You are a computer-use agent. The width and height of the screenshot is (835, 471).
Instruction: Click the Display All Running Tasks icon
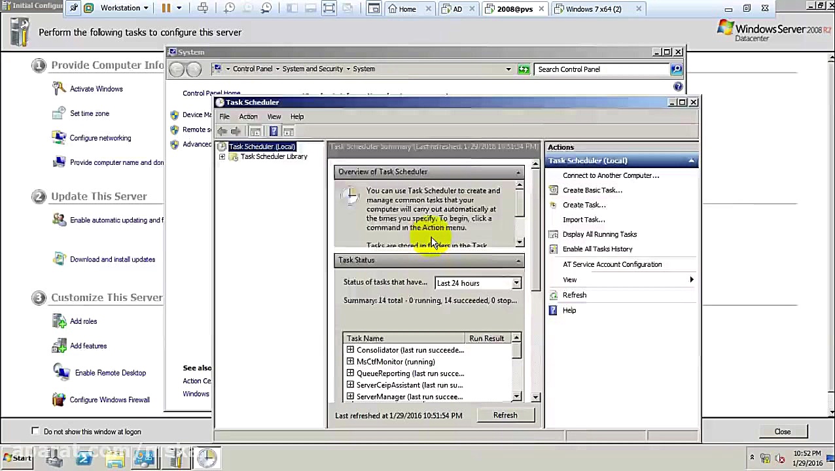coord(554,234)
